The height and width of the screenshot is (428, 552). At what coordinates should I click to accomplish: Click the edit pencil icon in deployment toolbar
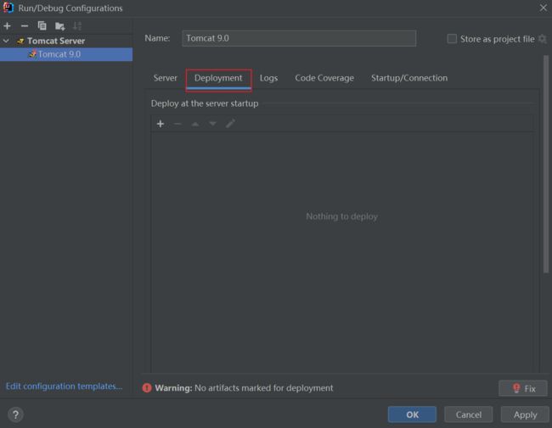(x=230, y=124)
